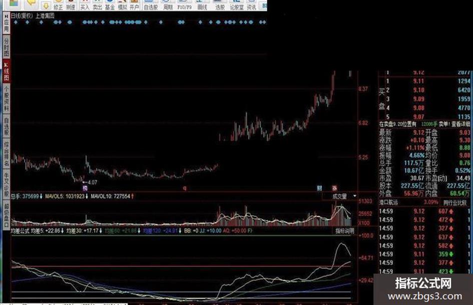Click the 8.37 price axis label

point(363,89)
